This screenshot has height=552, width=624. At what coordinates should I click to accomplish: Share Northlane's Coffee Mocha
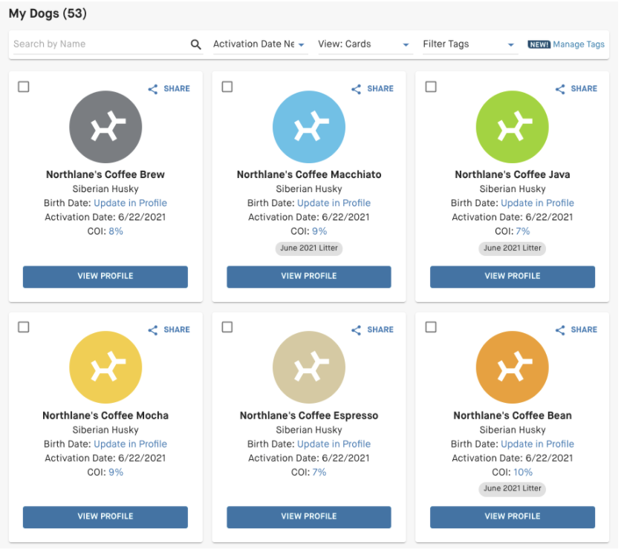[169, 330]
